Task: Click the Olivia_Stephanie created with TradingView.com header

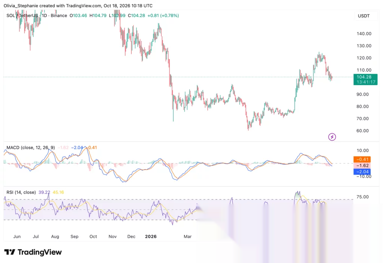Action: (78, 6)
